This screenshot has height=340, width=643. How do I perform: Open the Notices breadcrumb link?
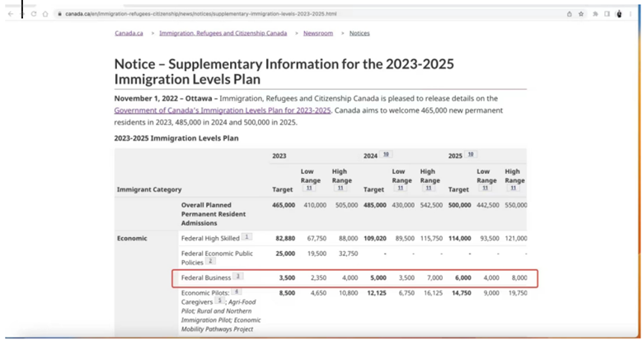[x=359, y=33]
